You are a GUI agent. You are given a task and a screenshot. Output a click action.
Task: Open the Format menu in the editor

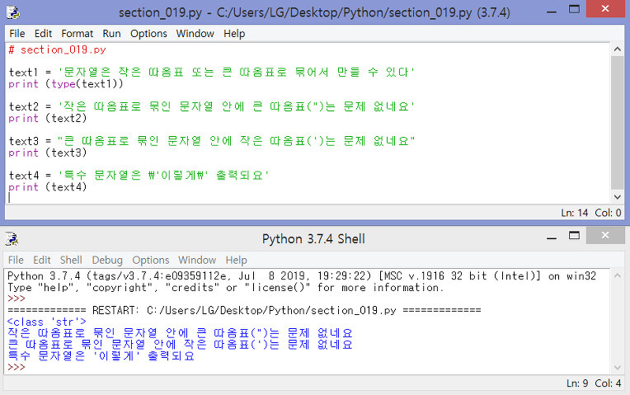click(x=78, y=33)
